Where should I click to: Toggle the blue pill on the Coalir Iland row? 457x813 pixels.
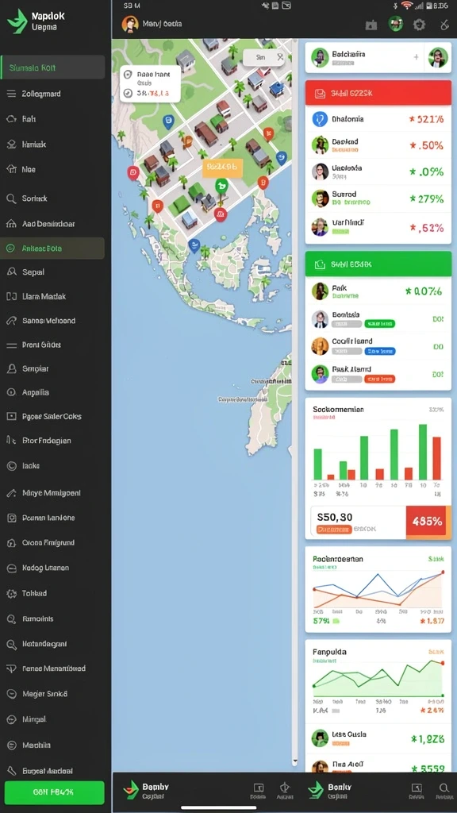pyautogui.click(x=380, y=351)
